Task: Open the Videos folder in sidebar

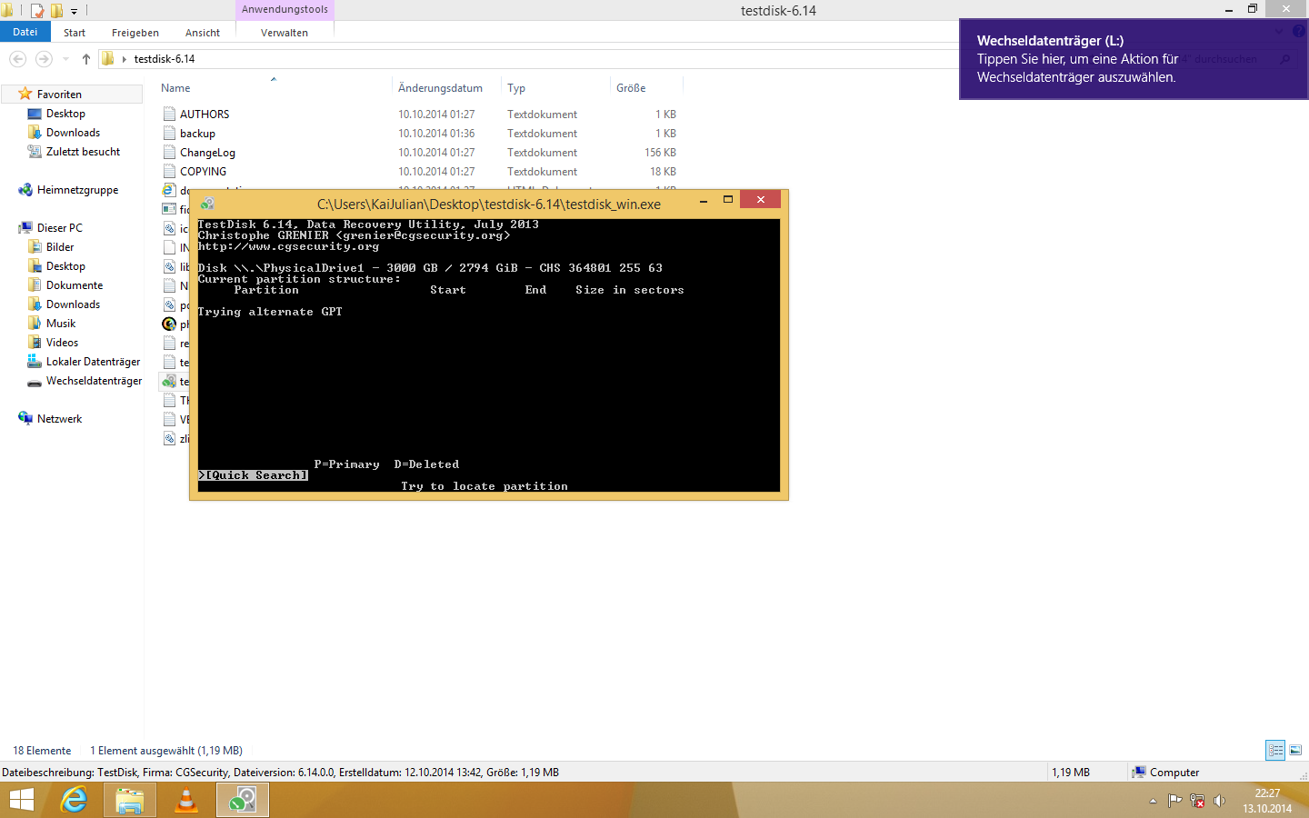Action: 62,343
